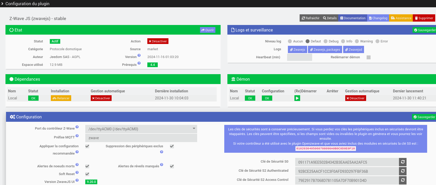Click Ouvrir in the Etat panel
The image size is (436, 185).
tap(208, 30)
